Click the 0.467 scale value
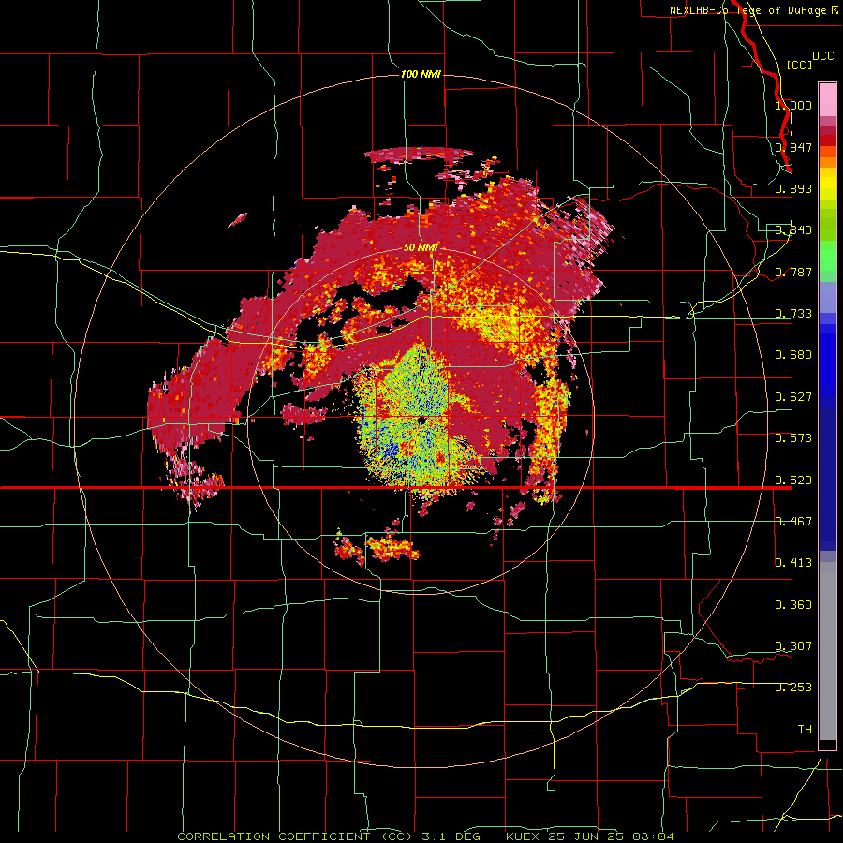This screenshot has height=843, width=843. [793, 521]
